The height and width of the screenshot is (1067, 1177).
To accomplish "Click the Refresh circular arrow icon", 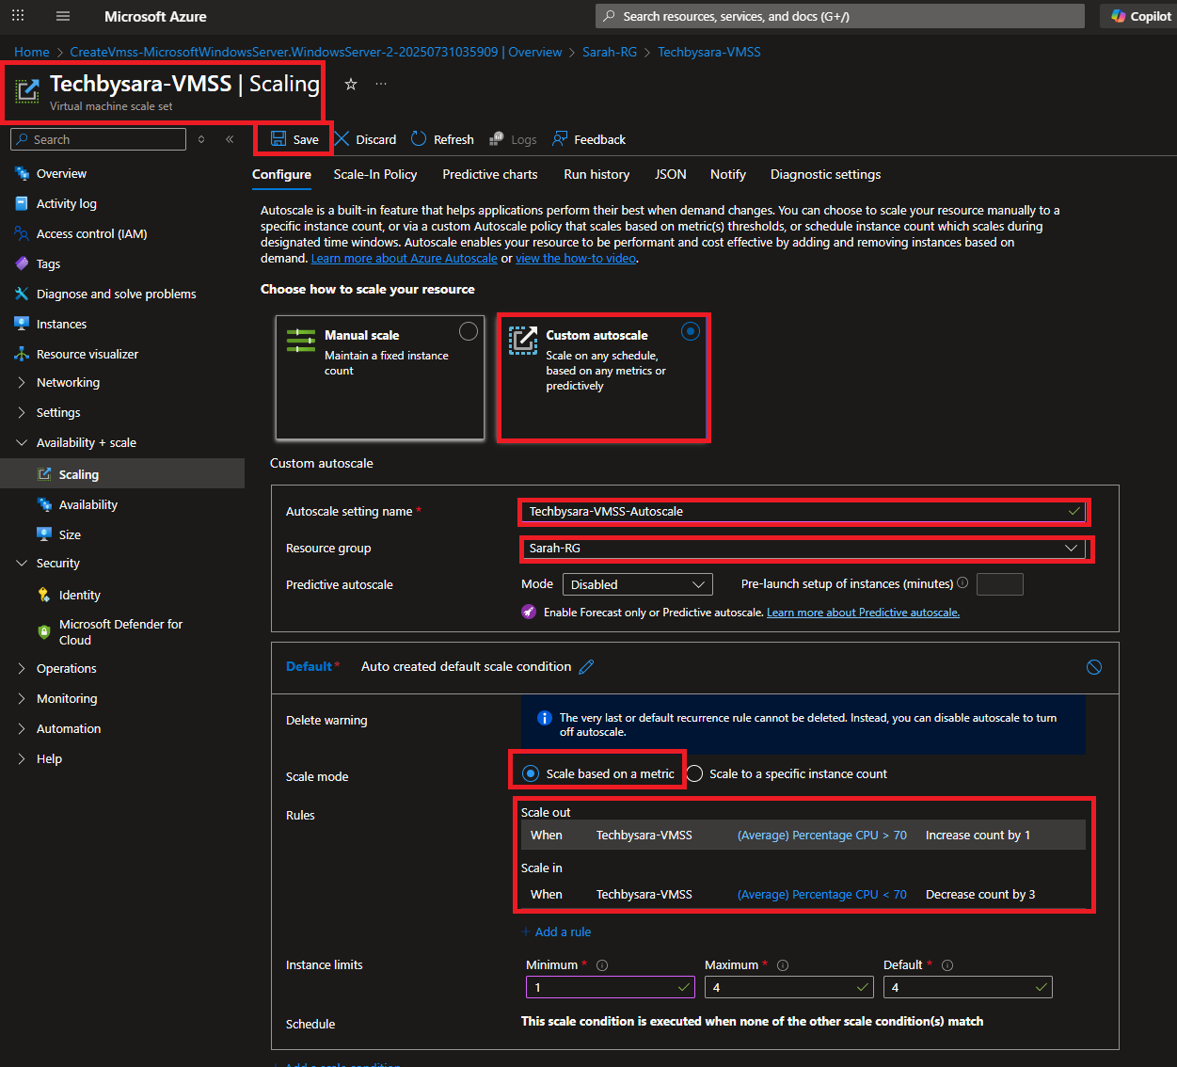I will (419, 138).
